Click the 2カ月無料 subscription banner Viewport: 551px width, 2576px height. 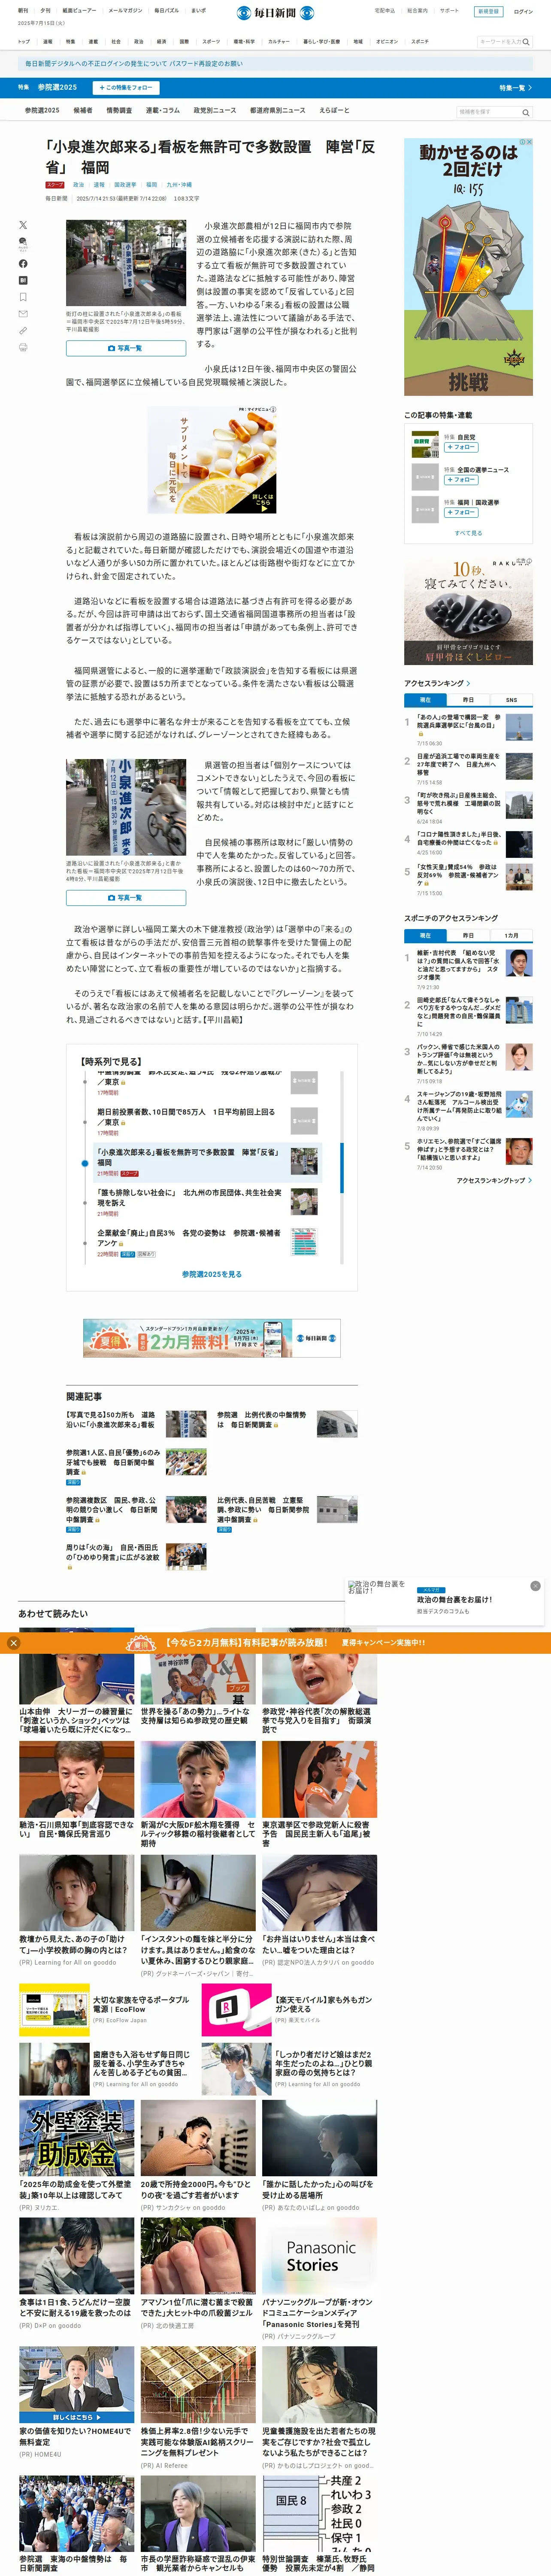pyautogui.click(x=212, y=1338)
